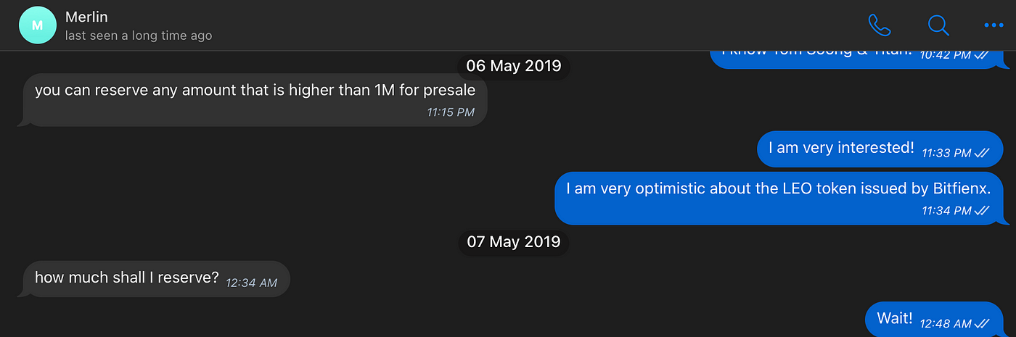The height and width of the screenshot is (337, 1016).
Task: Click double checkmarks on the 'Wait!' message
Action: click(x=983, y=323)
